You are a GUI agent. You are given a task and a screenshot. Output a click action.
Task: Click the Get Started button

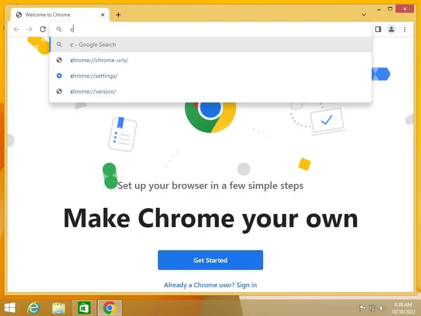210,260
